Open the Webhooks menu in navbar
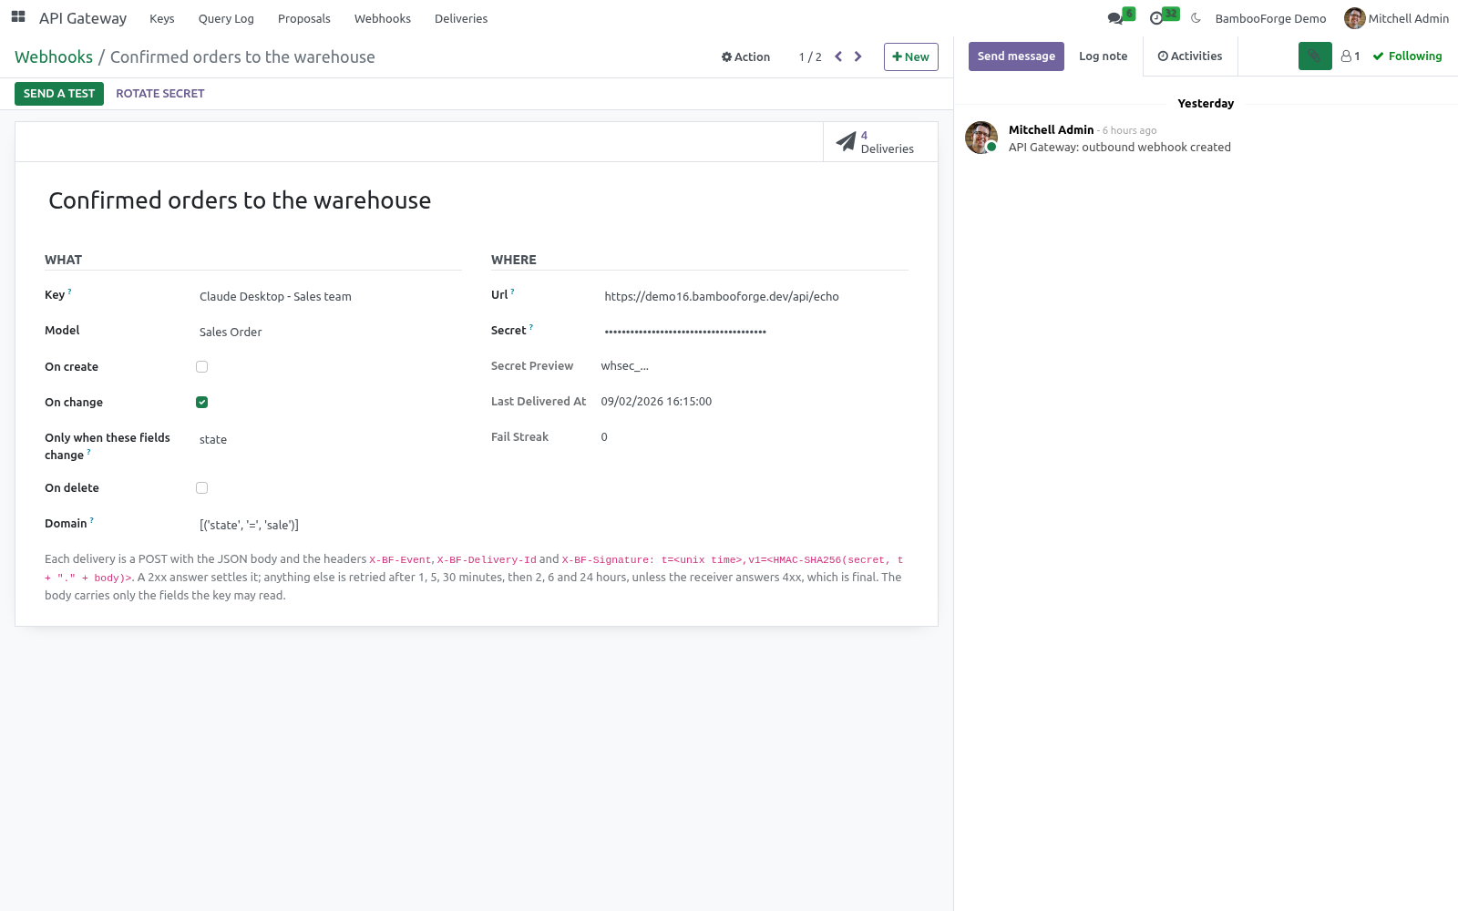The height and width of the screenshot is (911, 1458). (383, 18)
